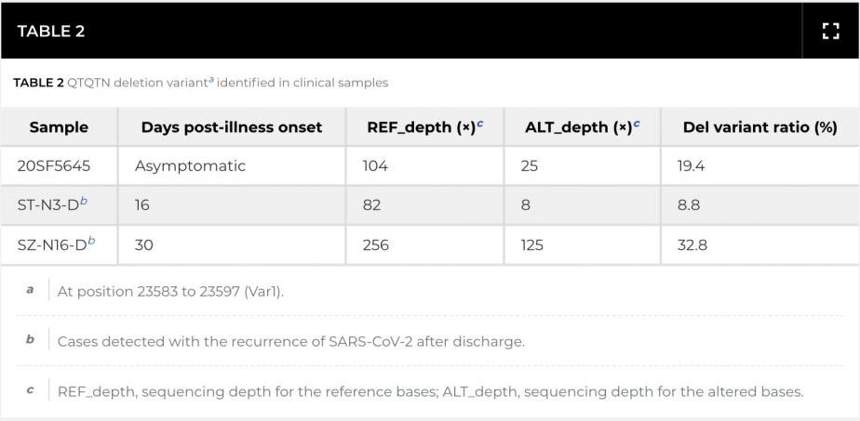Click the Asymptomatic cell
Screen dimensions: 860x421
190,166
